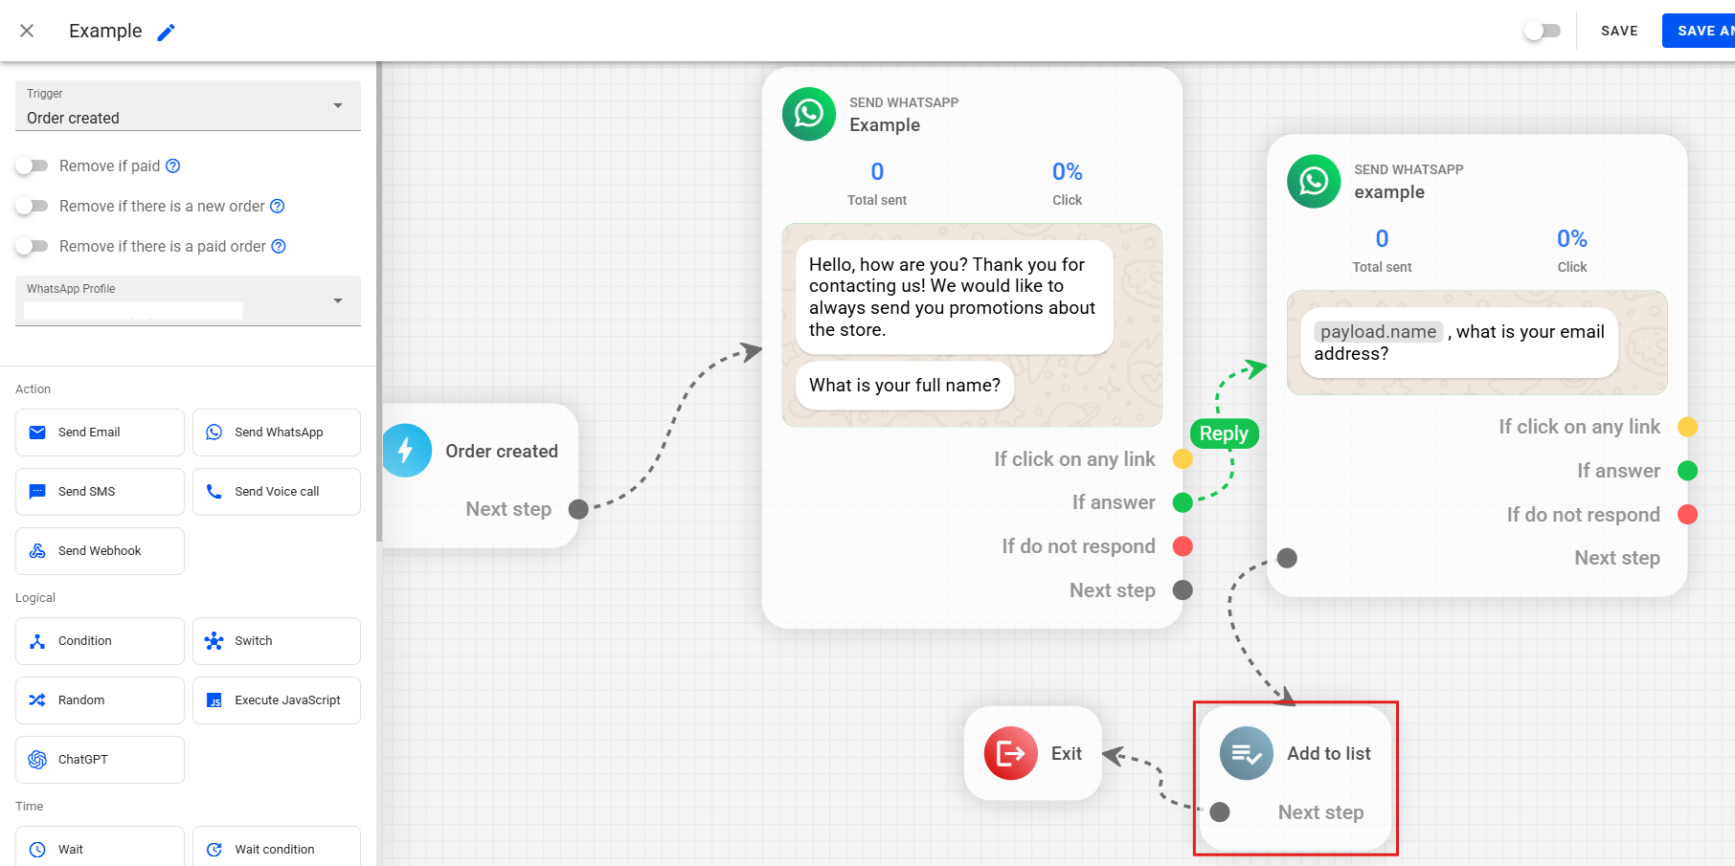
Task: Select the Send Email action
Action: pyautogui.click(x=100, y=433)
